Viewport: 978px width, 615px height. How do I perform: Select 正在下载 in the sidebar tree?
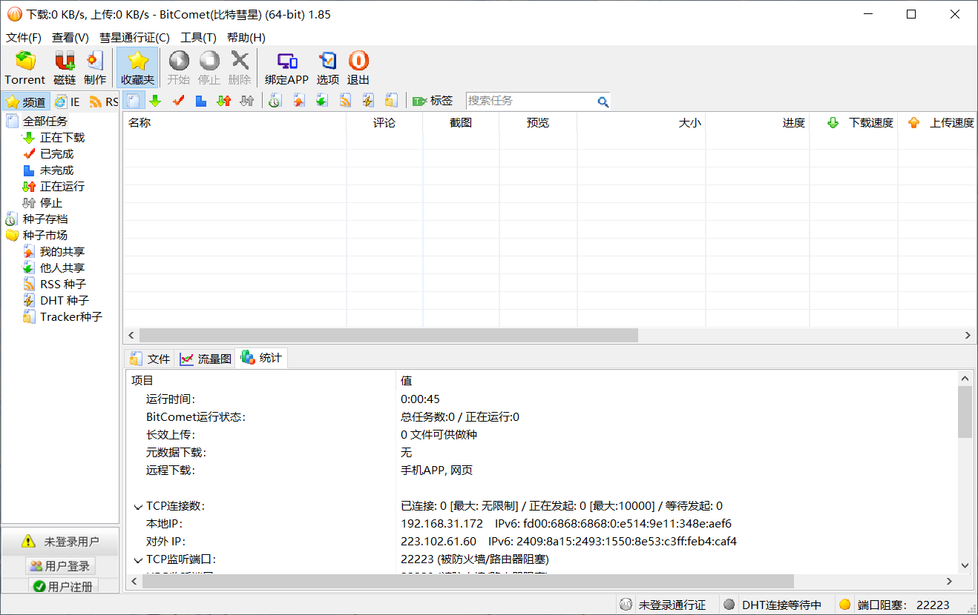[62, 137]
